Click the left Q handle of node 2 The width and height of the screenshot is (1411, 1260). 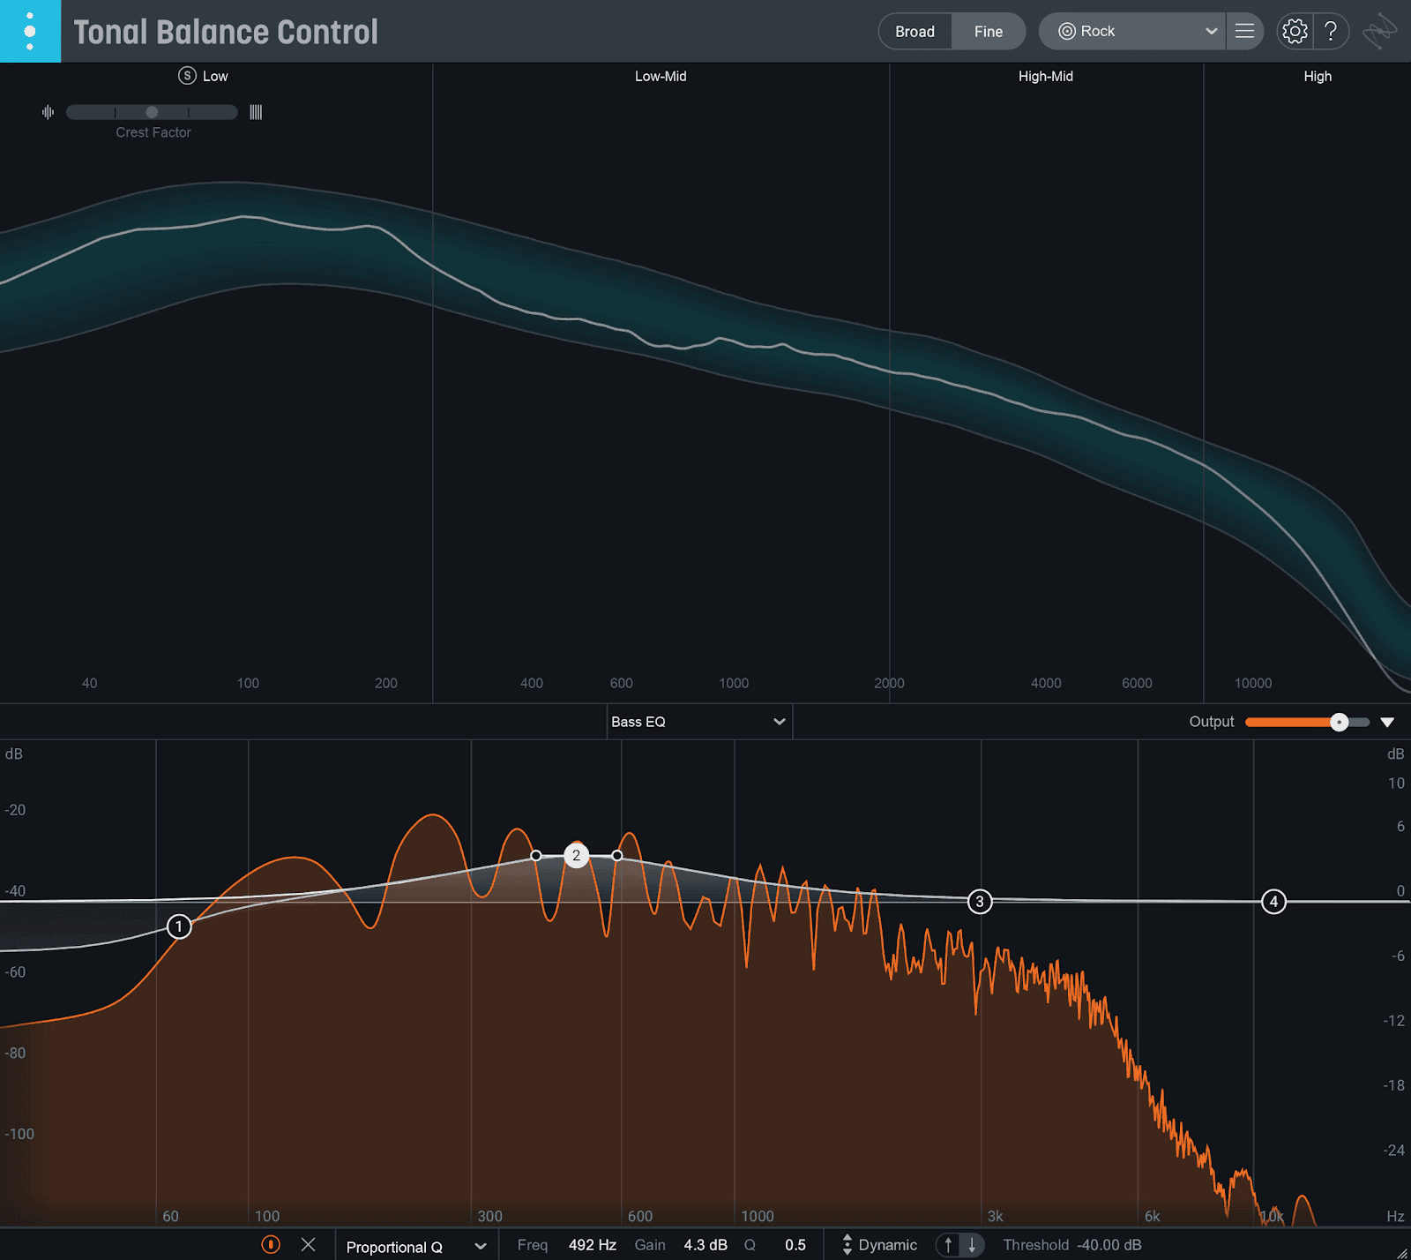coord(536,856)
